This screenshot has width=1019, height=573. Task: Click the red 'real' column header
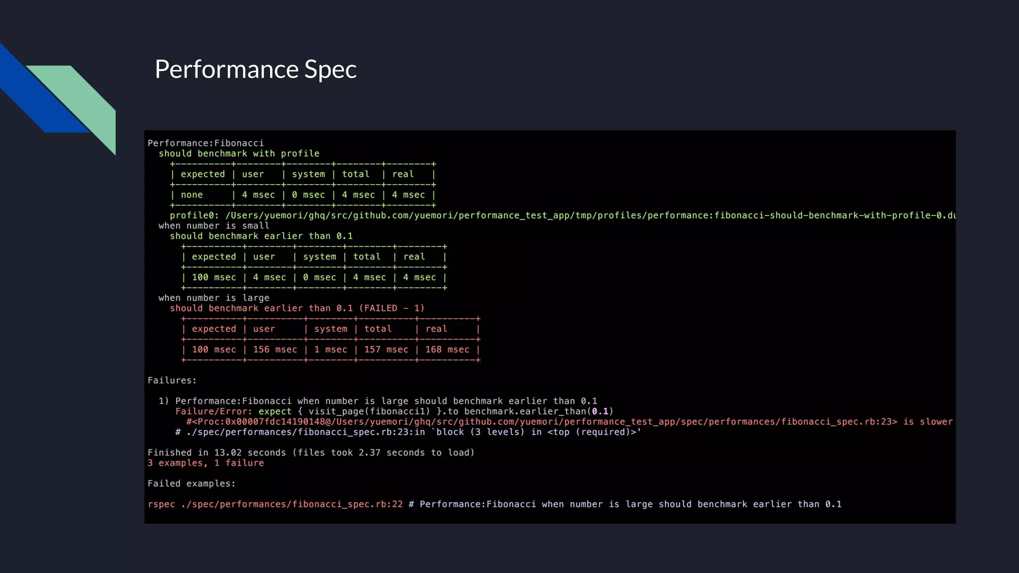tap(436, 329)
